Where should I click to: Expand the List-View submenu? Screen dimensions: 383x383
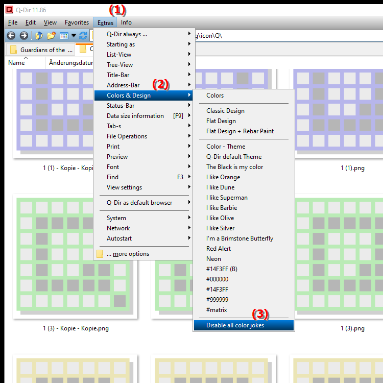143,55
